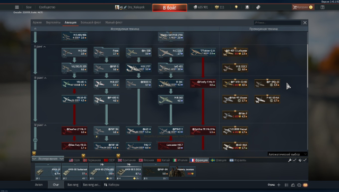Viewport: 339px width, 192px height.
Task: Open the help question mark icon
Action: (323, 7)
